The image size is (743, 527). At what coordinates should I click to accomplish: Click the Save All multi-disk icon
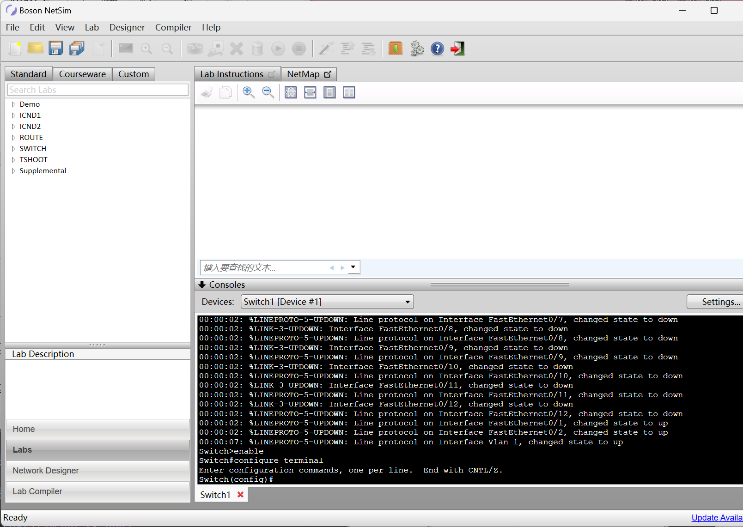(77, 48)
